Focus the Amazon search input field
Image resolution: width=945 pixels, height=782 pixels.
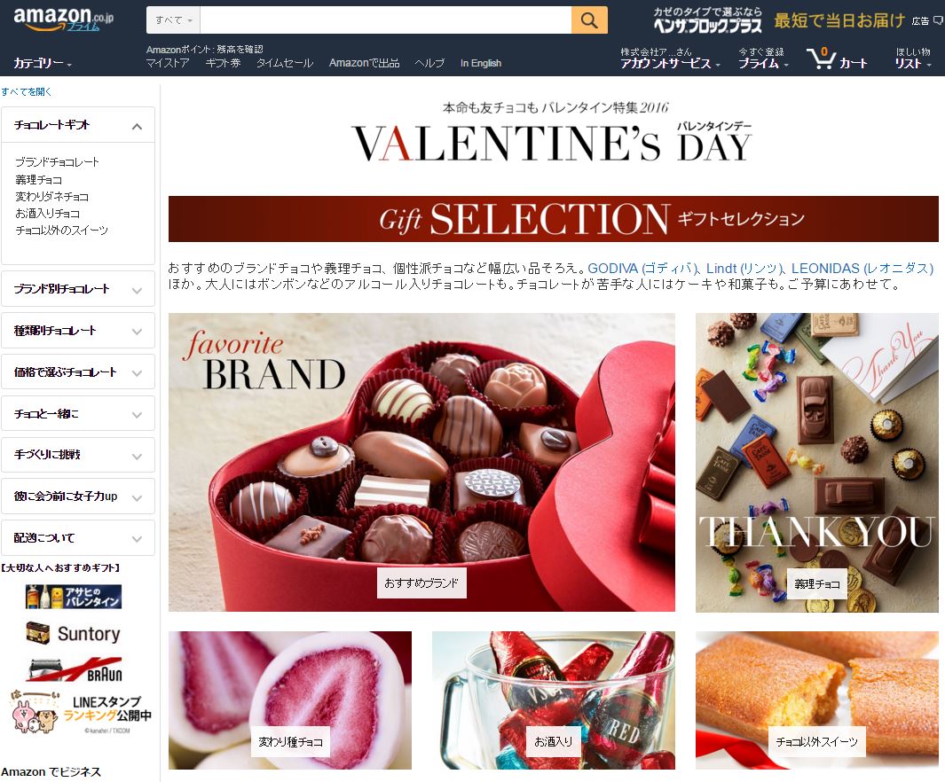pyautogui.click(x=386, y=20)
